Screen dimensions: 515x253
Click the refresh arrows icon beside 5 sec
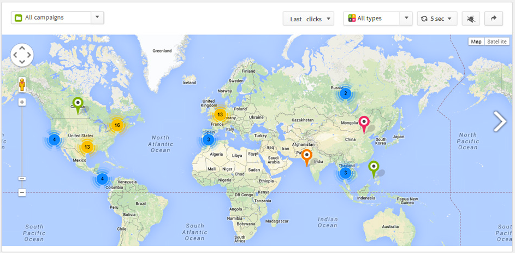424,19
